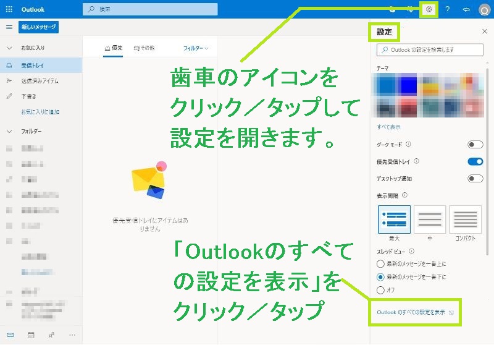Click the settings gear icon

429,9
